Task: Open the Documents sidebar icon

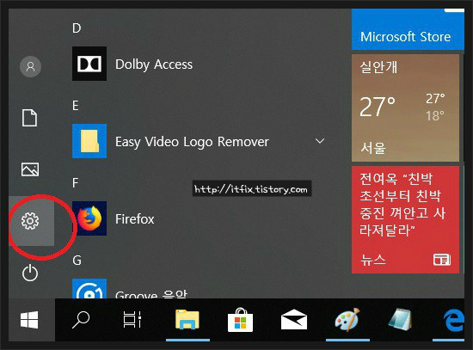Action: tap(30, 118)
